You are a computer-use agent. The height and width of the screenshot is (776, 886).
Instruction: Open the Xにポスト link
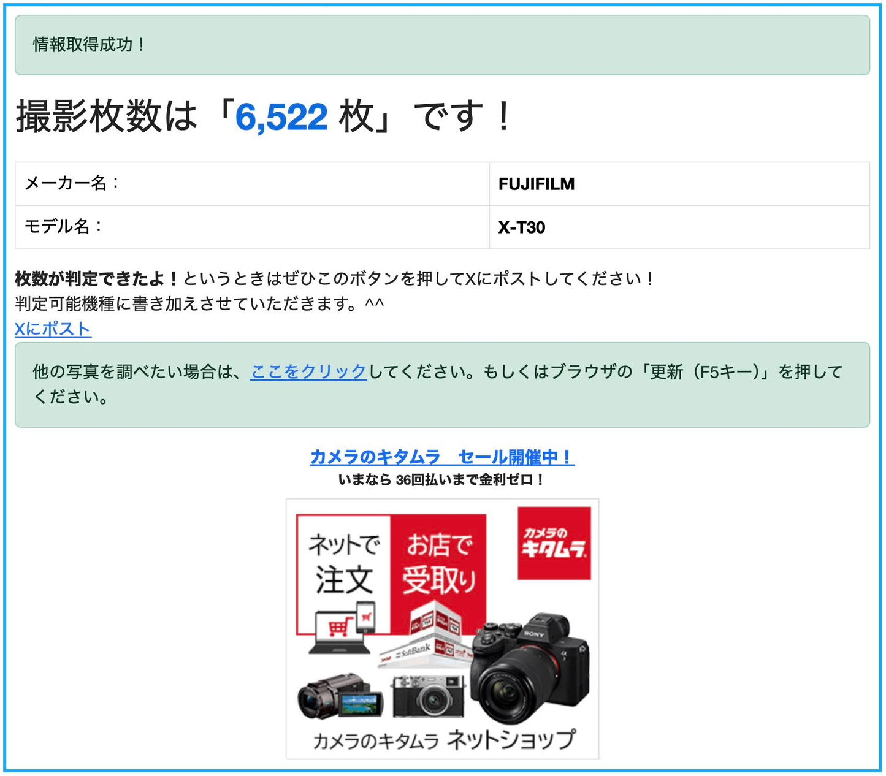coord(52,329)
